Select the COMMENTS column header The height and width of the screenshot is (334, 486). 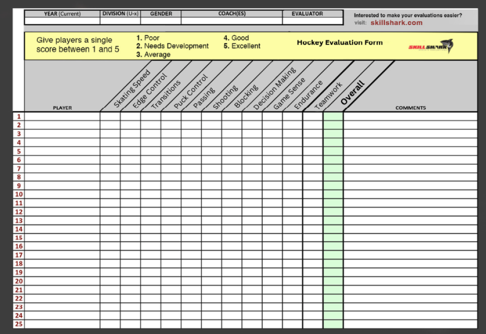pos(411,108)
